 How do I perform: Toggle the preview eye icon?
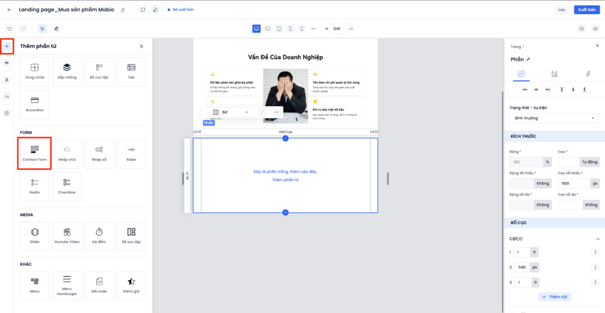595,28
